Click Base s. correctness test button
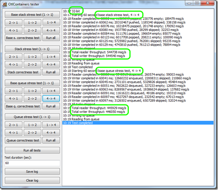 (23, 38)
